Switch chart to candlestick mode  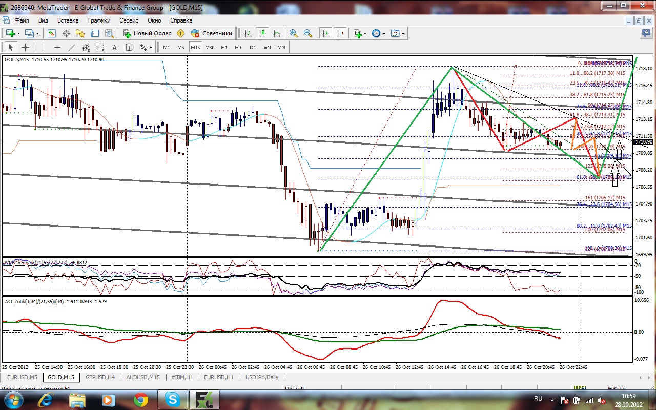[x=262, y=33]
